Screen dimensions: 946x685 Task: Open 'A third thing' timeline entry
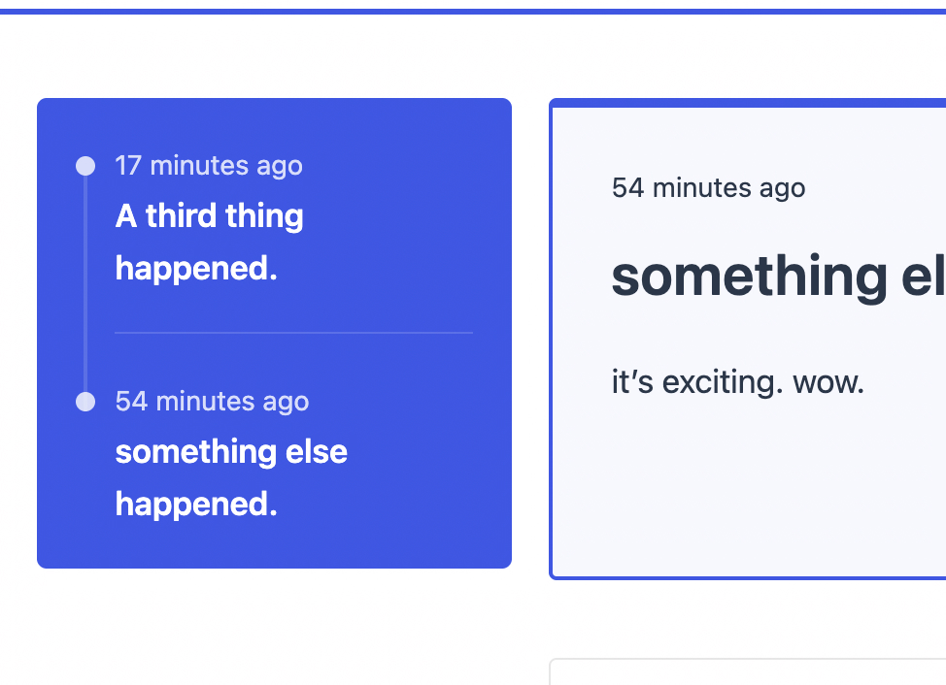coord(209,216)
